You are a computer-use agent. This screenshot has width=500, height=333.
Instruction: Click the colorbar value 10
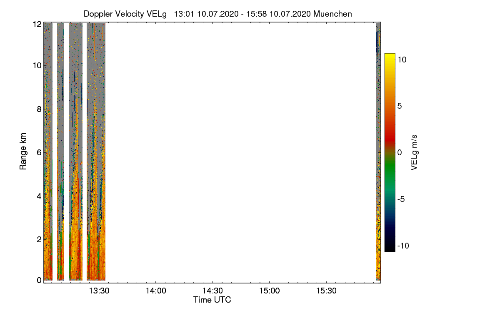[x=402, y=60]
